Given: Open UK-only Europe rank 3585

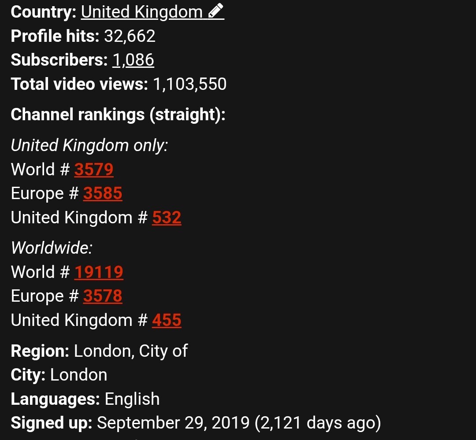Looking at the screenshot, I should coord(103,193).
